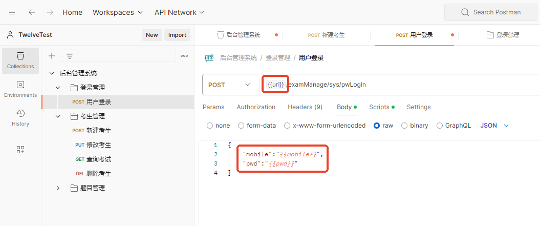Click the TwelveTest workspace name
The image size is (540, 226).
click(x=35, y=35)
